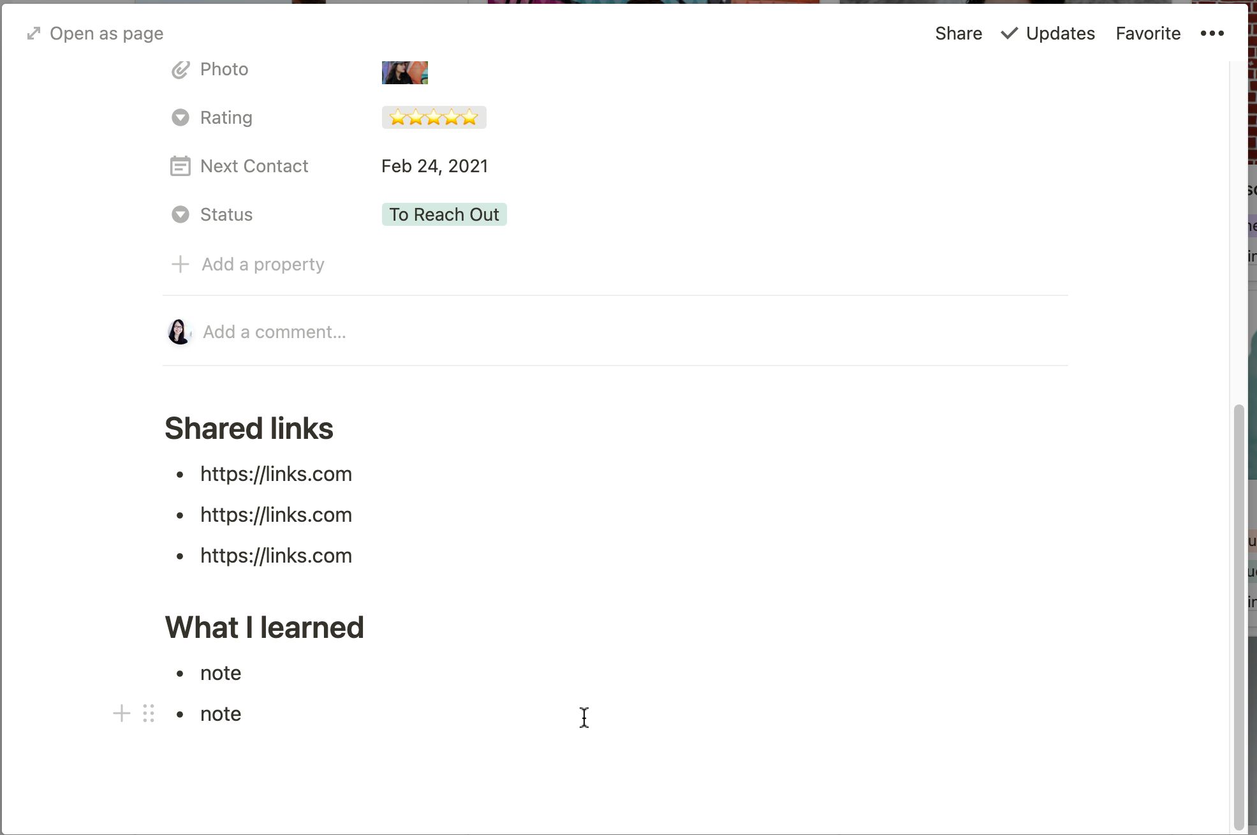
Task: Open the Share menu
Action: (958, 33)
